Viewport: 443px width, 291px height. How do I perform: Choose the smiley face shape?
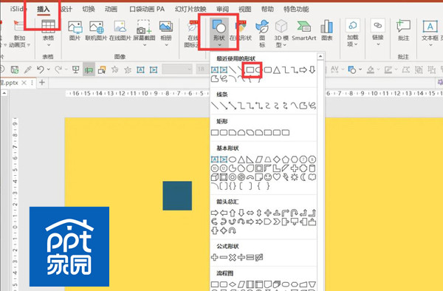tap(268, 177)
